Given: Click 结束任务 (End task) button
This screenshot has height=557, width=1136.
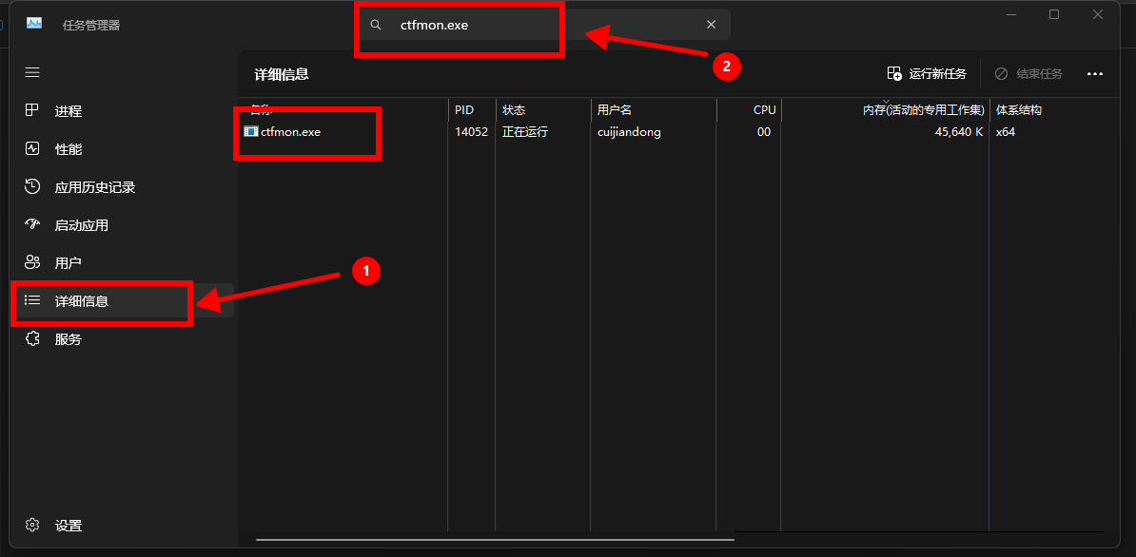Looking at the screenshot, I should pyautogui.click(x=1028, y=74).
